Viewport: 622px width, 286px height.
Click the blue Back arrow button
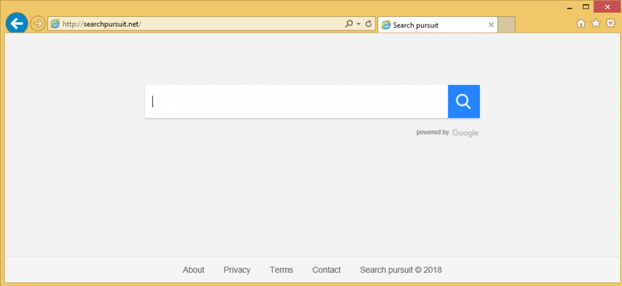click(16, 24)
